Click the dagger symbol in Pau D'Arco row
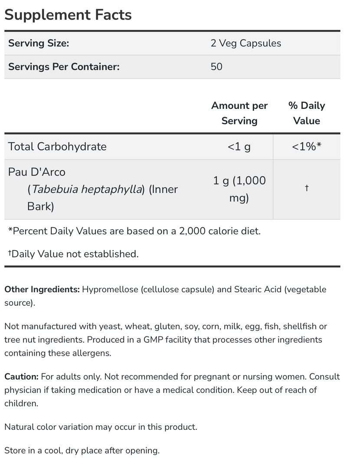This screenshot has height=461, width=347. pyautogui.click(x=306, y=188)
